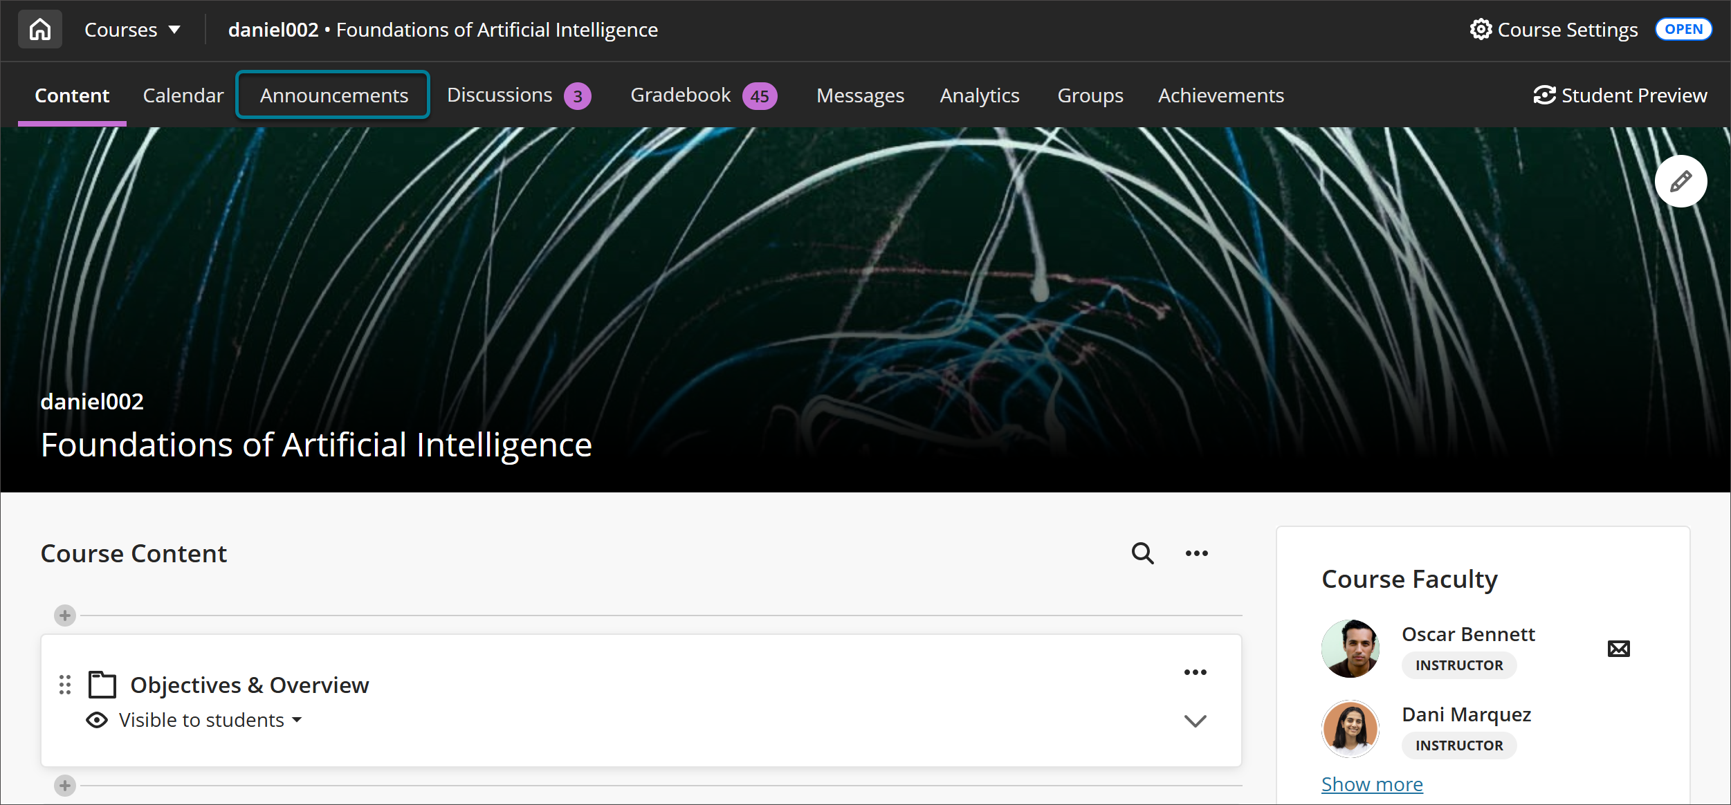
Task: Open Course Settings via the gear icon
Action: click(x=1481, y=29)
